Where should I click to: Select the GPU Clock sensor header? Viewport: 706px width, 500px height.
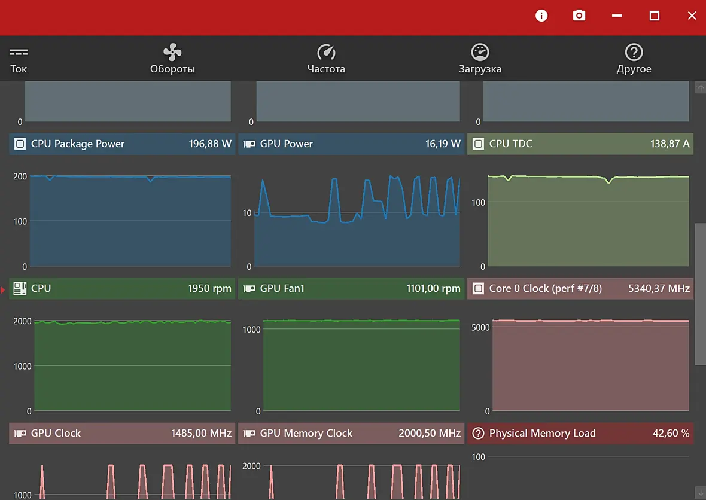point(122,434)
